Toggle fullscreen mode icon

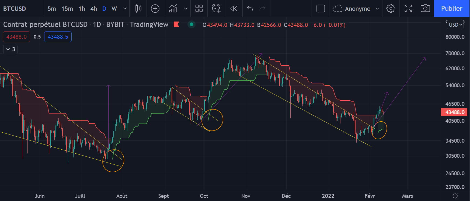[408, 9]
